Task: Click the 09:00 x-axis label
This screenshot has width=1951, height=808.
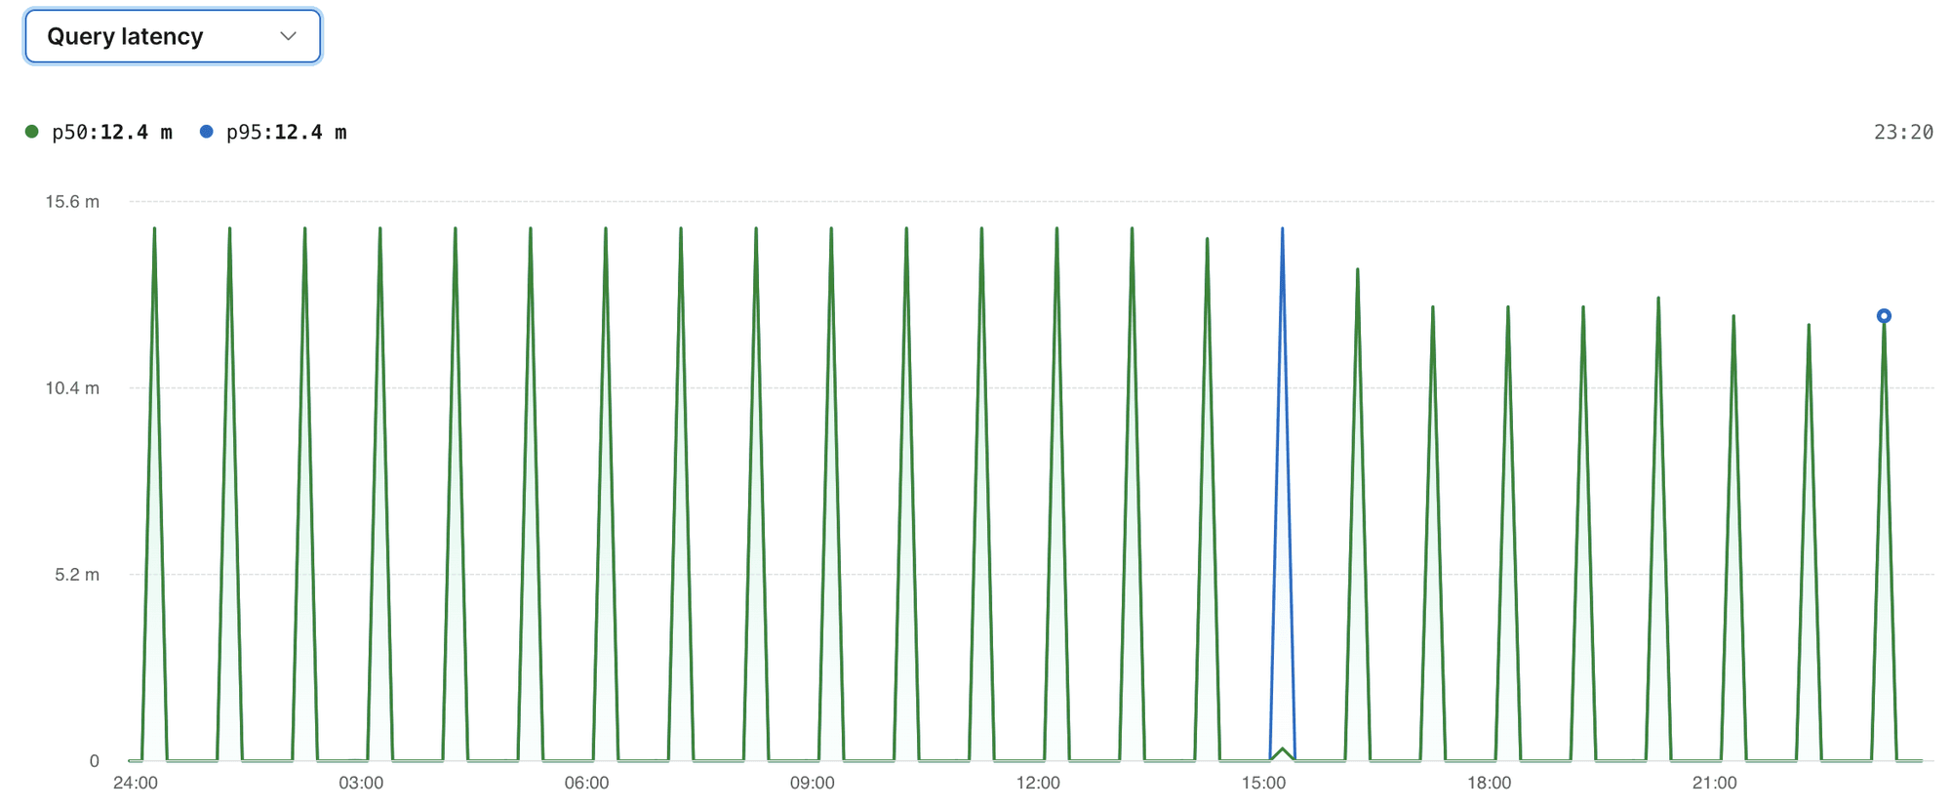Action: 813,783
